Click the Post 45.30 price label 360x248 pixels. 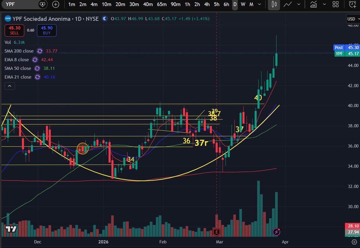tap(346, 47)
